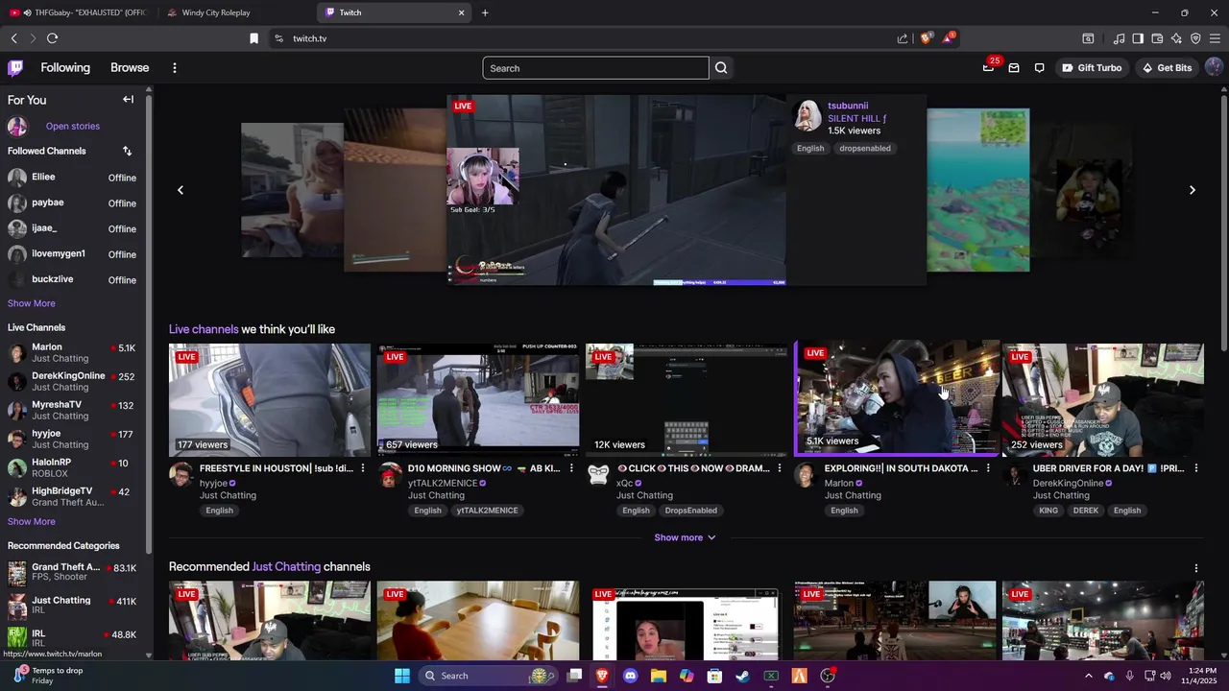Viewport: 1229px width, 691px height.
Task: Reload the page
Action: point(53,38)
